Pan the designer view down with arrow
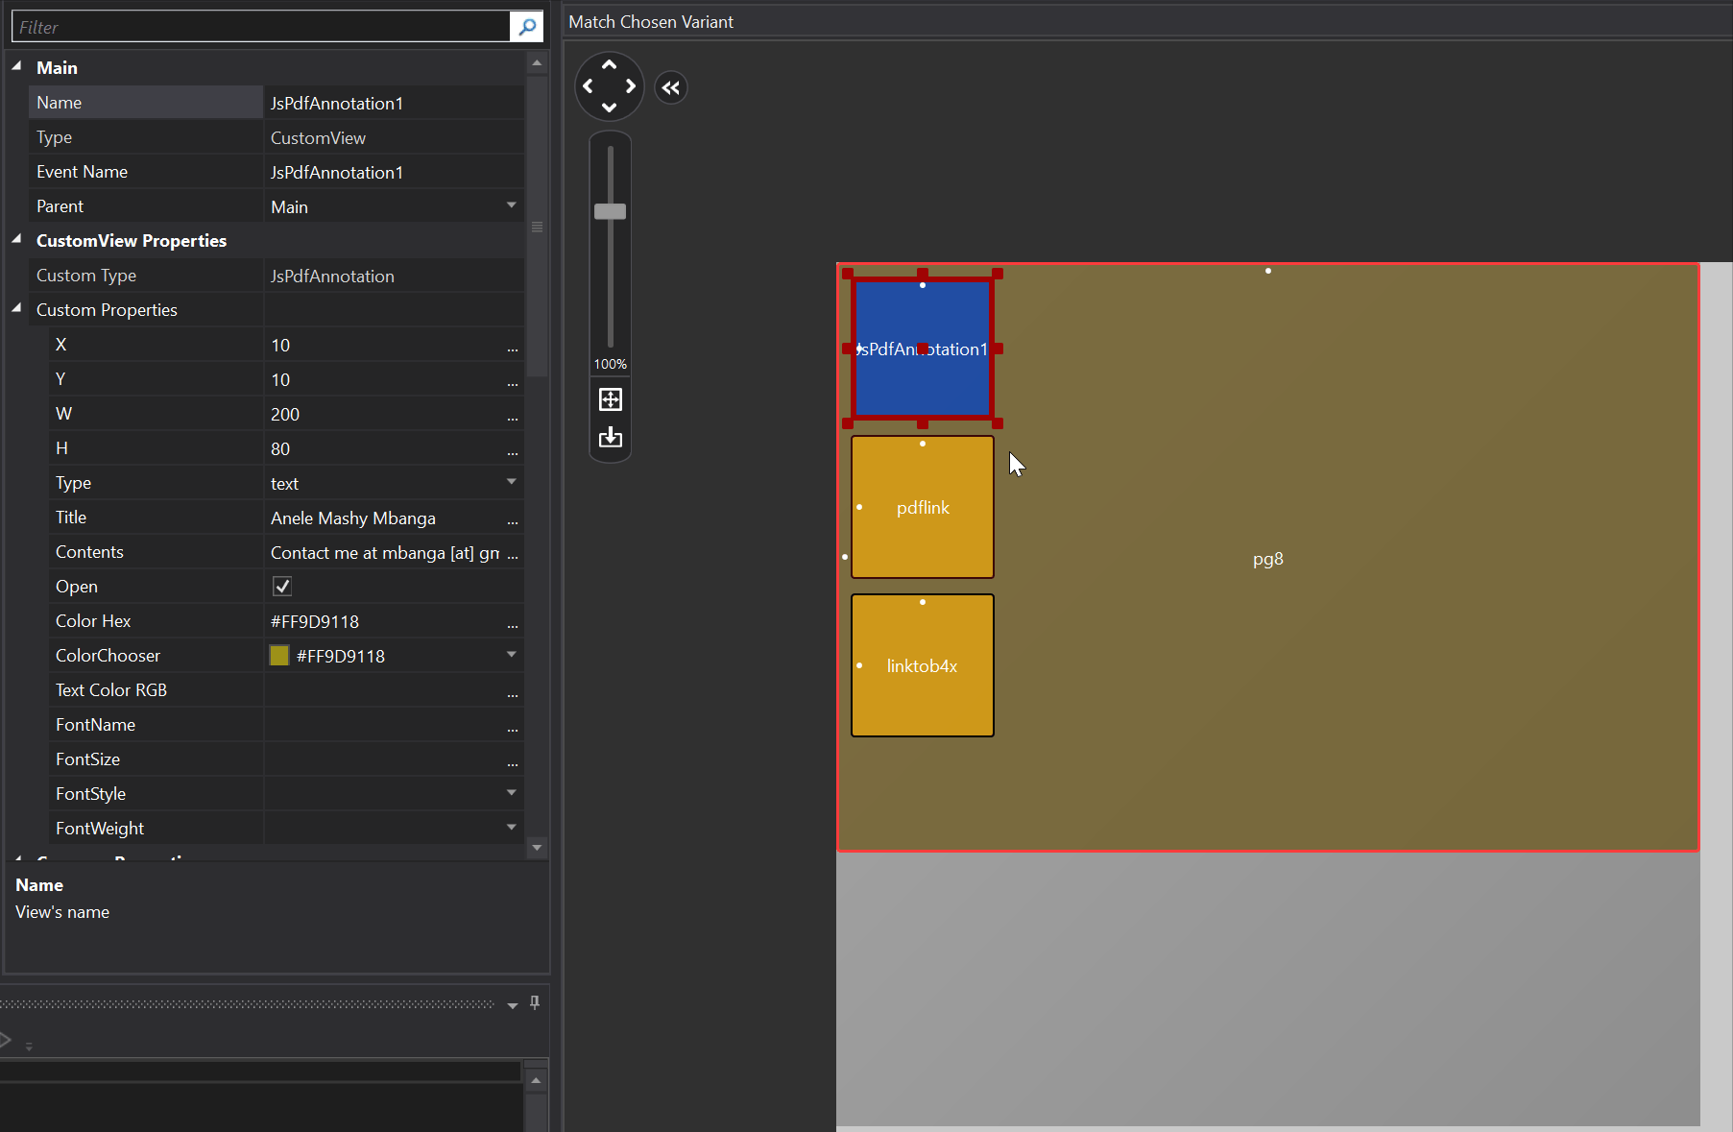 [609, 108]
